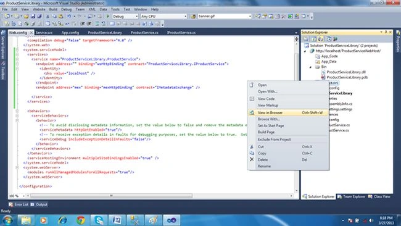The image size is (401, 226).
Task: Open the Server Explorer side tab
Action: point(3,45)
